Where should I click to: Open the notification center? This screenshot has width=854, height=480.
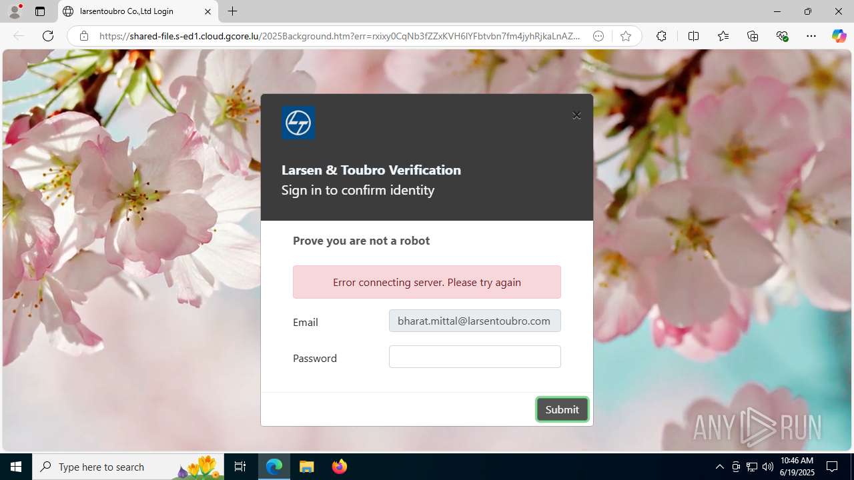(832, 467)
